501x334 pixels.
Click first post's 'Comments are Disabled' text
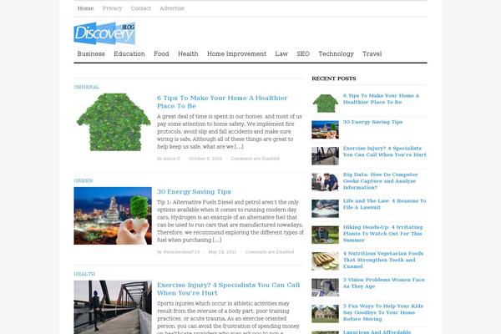tap(256, 159)
